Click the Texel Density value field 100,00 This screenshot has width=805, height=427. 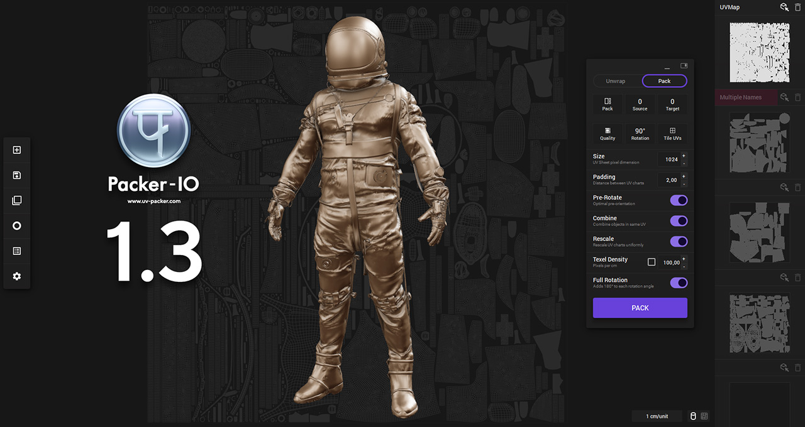(x=670, y=263)
